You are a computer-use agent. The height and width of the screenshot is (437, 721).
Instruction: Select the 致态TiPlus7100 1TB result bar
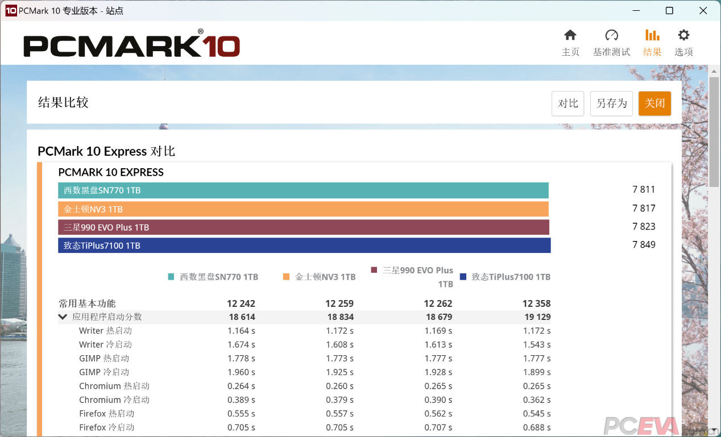pos(304,245)
